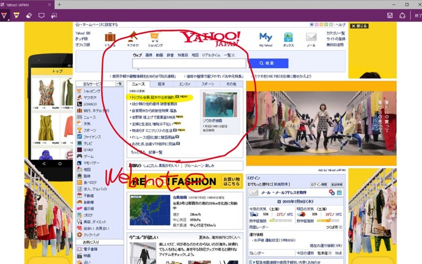Open the ホームページに設定する link
The height and width of the screenshot is (264, 422).
tap(100, 24)
